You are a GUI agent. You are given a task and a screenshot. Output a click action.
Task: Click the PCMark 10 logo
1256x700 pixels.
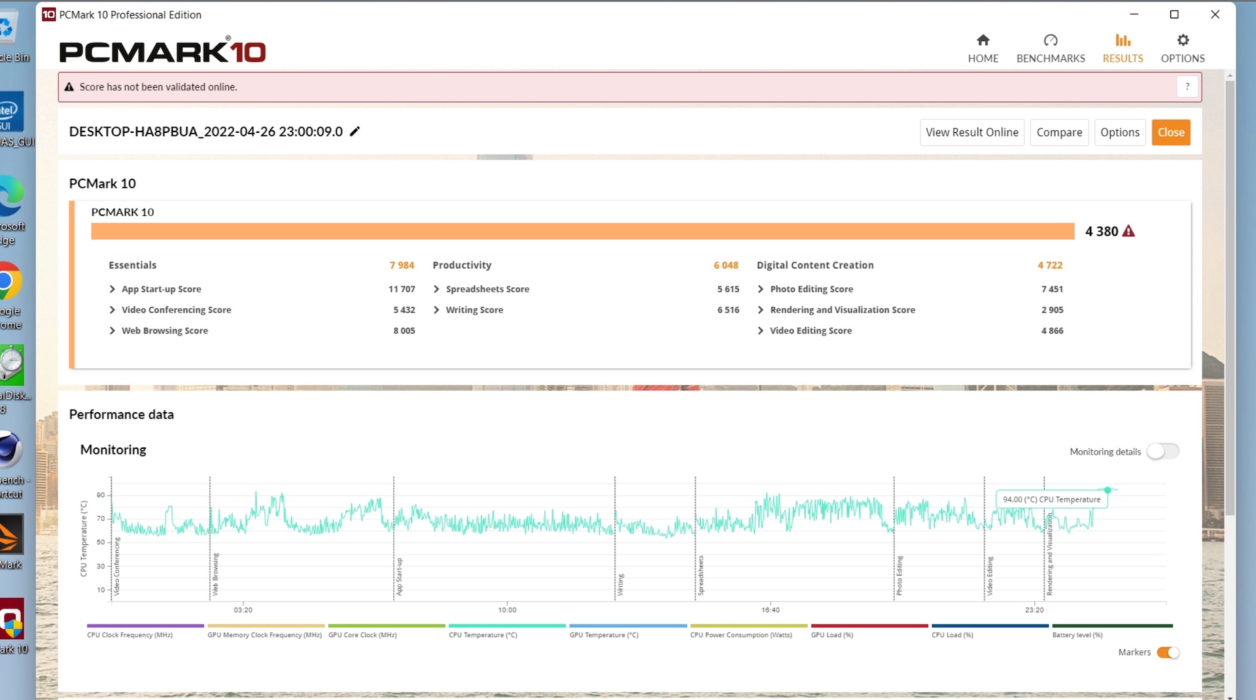pos(162,51)
